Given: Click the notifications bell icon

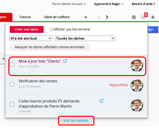Looking at the screenshot, I should (153, 17).
